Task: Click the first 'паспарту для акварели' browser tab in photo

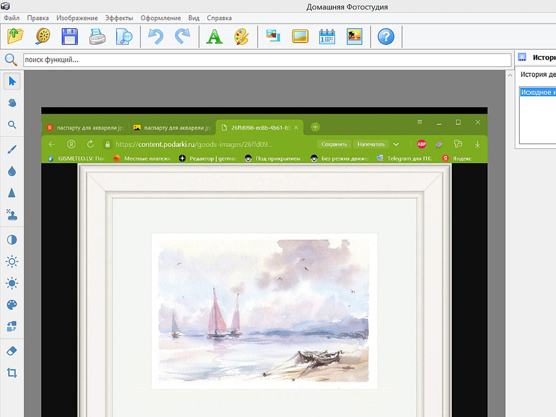Action: click(85, 127)
